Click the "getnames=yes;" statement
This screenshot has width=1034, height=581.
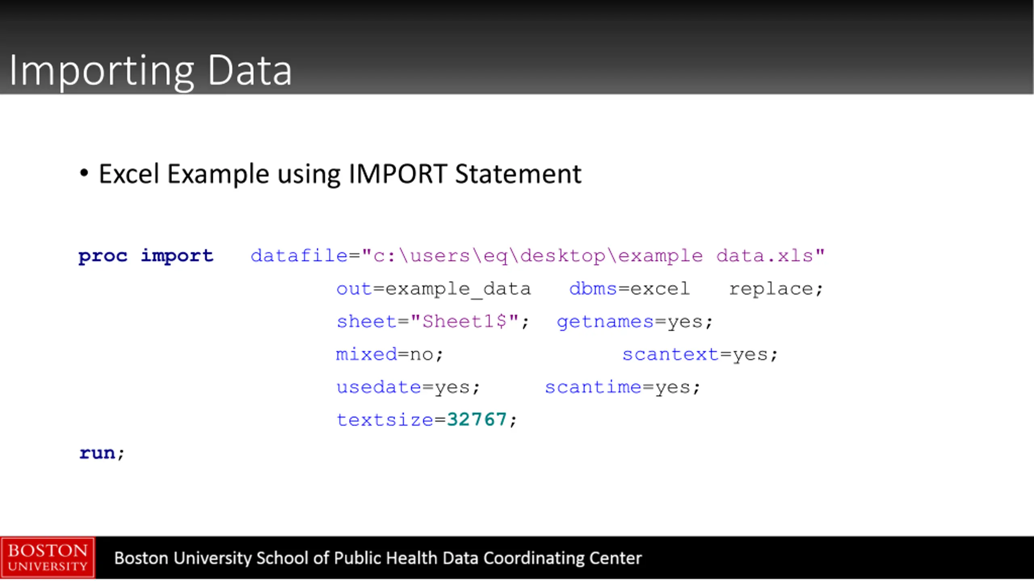point(635,322)
